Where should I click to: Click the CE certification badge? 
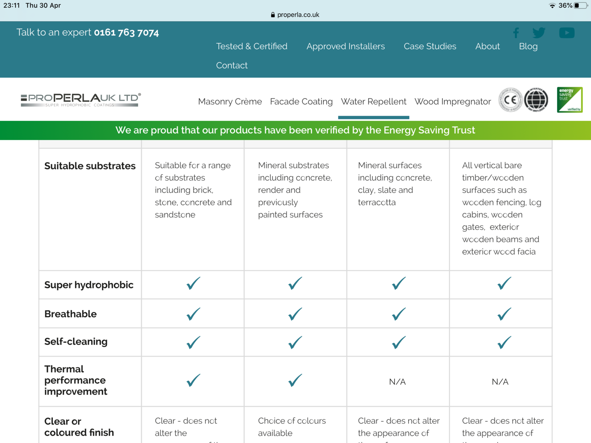pos(510,100)
